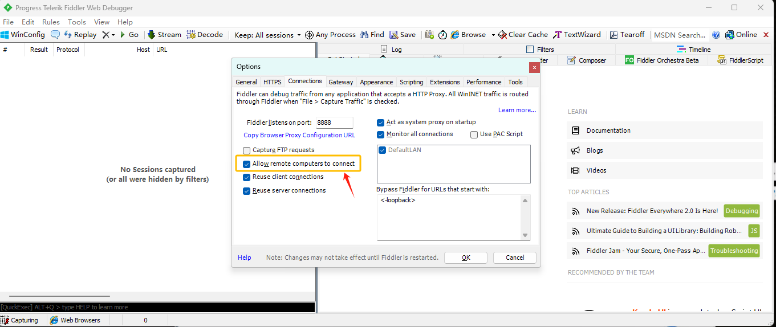This screenshot has height=327, width=776.
Task: Select the Scripting tab in Options
Action: pos(411,82)
